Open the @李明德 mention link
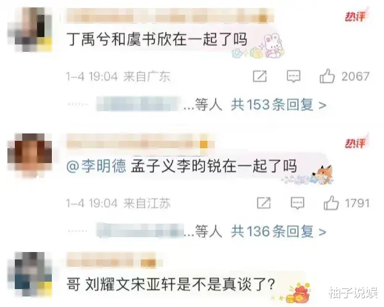The image size is (384, 307). tap(96, 166)
